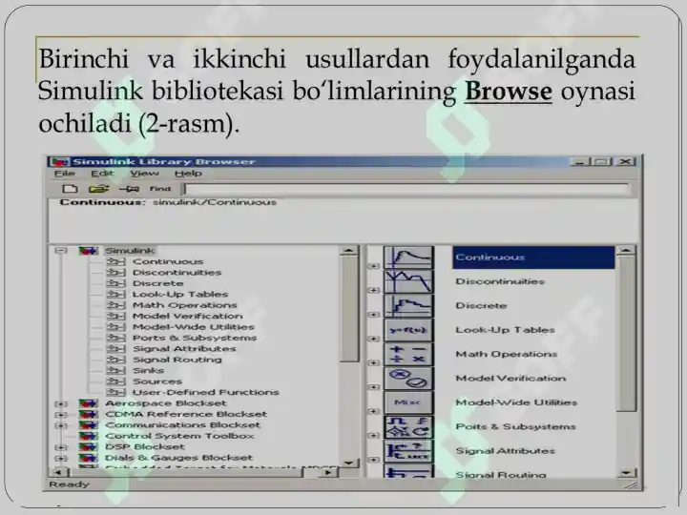687x515 pixels.
Task: Expand the CDMA Reference Blockset node
Action: coord(61,415)
